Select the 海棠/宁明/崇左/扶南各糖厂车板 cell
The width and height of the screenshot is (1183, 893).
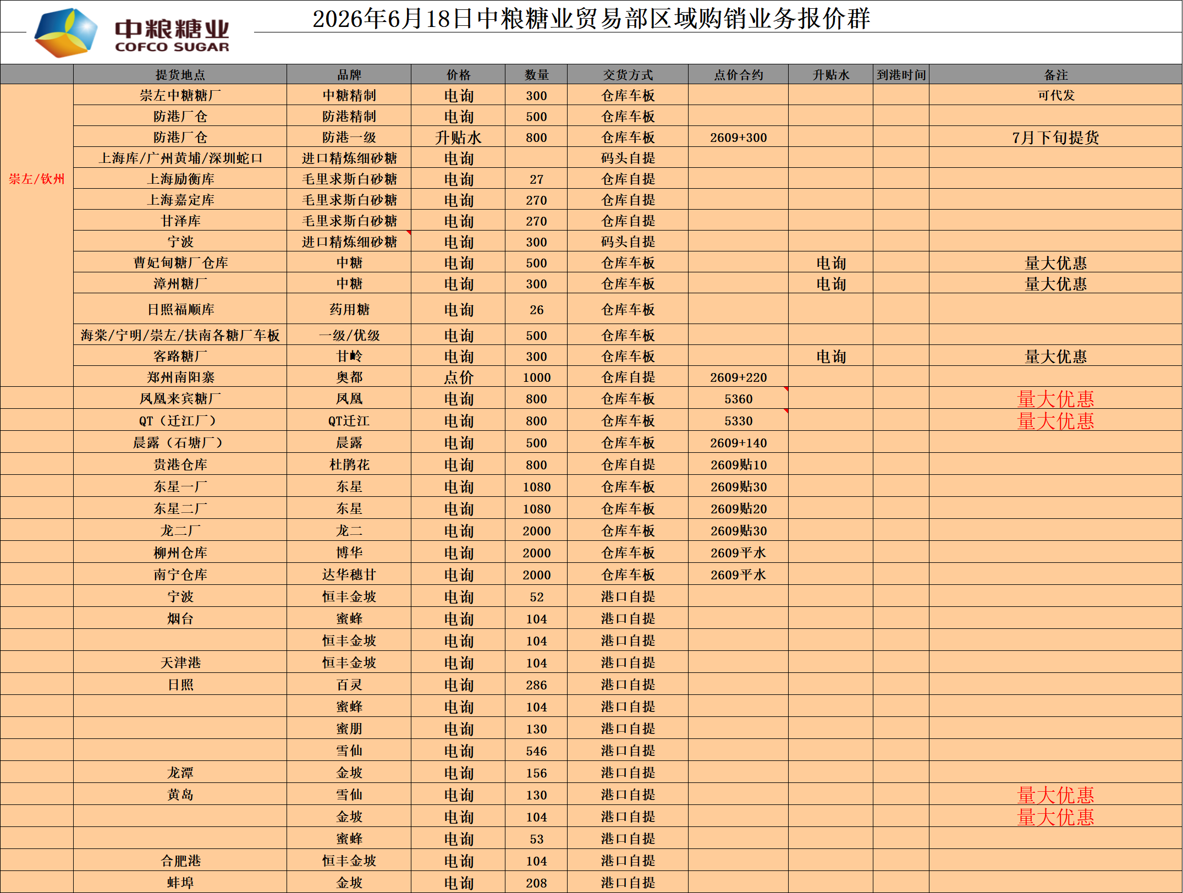tap(180, 335)
